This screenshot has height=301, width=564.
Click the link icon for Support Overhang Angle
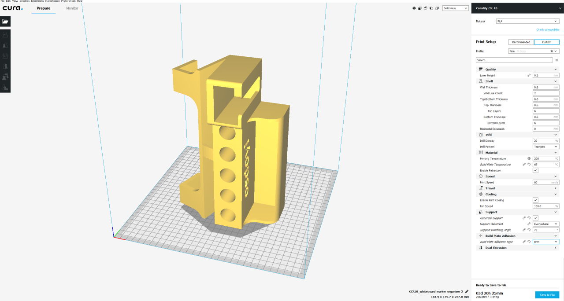(x=524, y=230)
